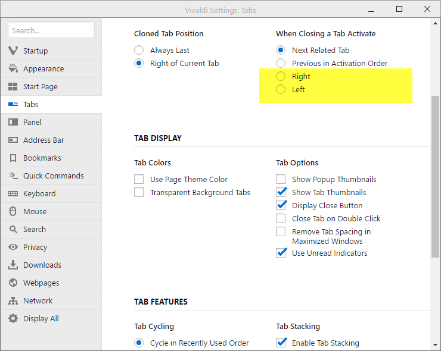This screenshot has height=351, width=441.
Task: Select Next Related Tab option
Action: pos(281,50)
